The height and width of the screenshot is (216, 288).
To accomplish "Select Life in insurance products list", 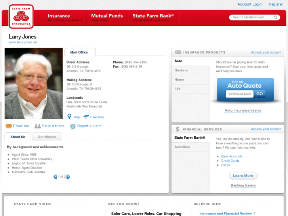I will 191,89.
